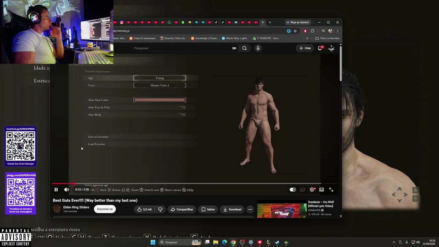The width and height of the screenshot is (439, 247).
Task: Enter fullscreen mode on the video
Action: click(x=331, y=190)
